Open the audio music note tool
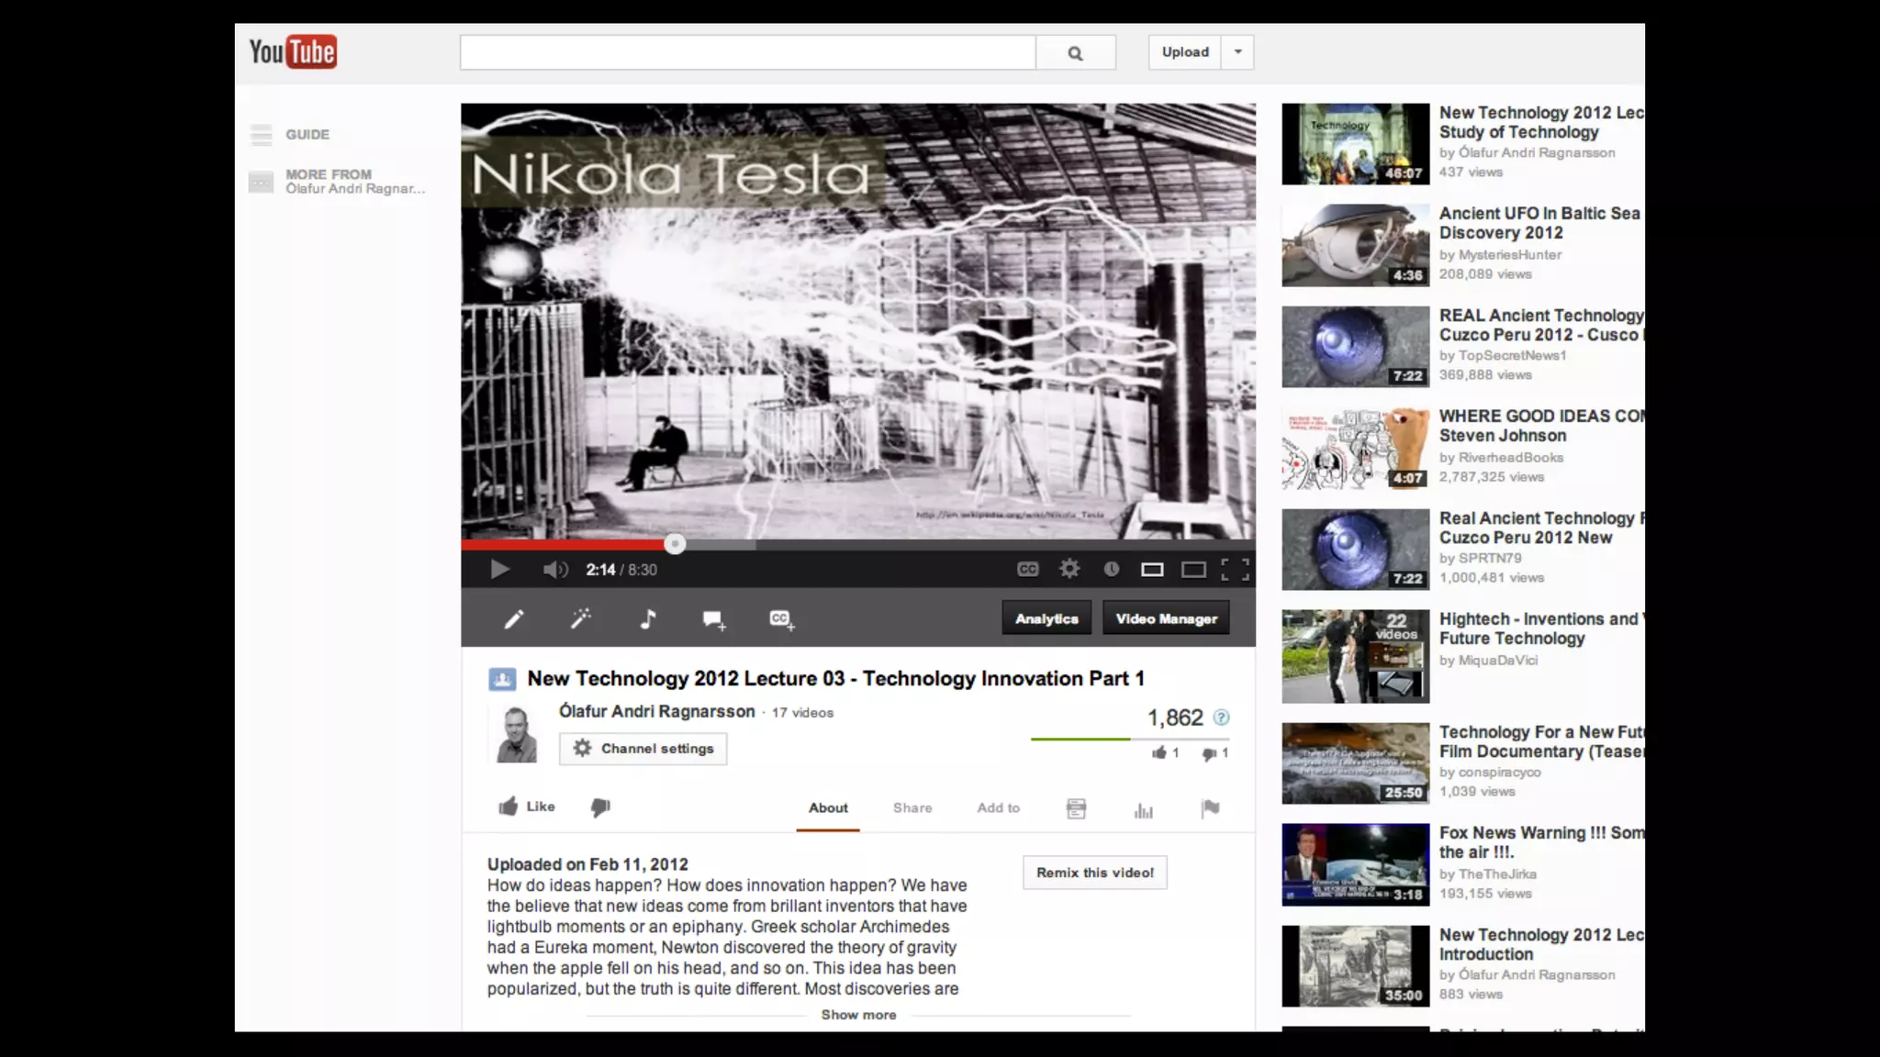The width and height of the screenshot is (1880, 1057). point(648,619)
